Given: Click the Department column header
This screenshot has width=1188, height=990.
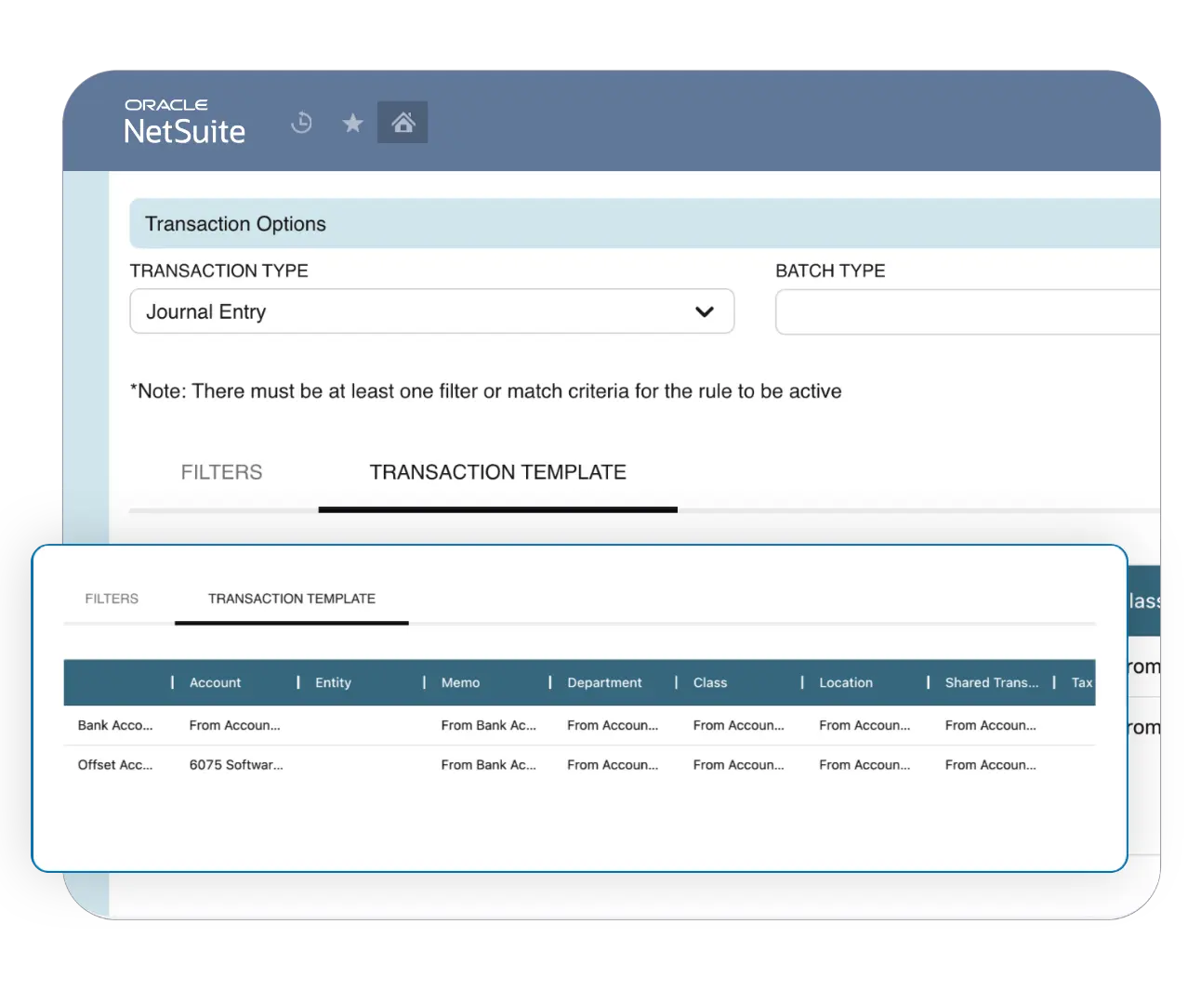Looking at the screenshot, I should click(604, 682).
